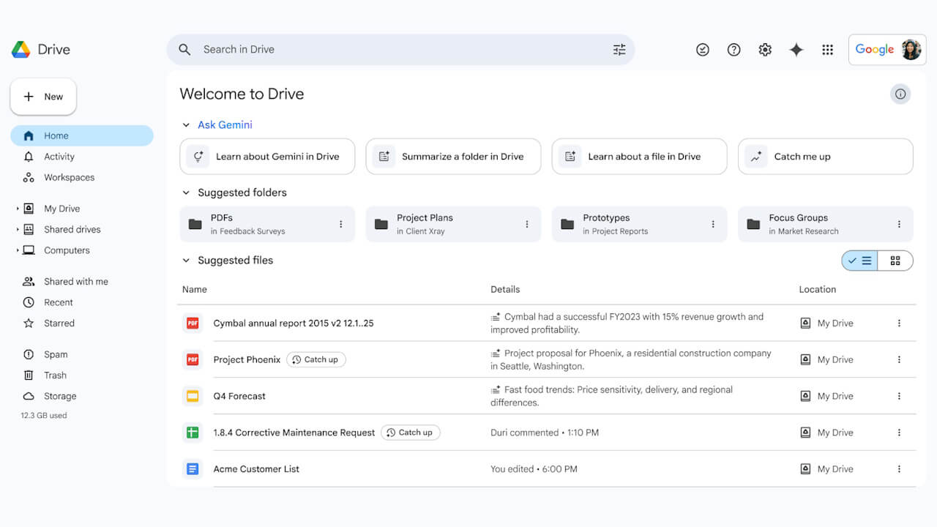Open more actions for Acme Customer List
Viewport: 937px width, 527px height.
point(899,469)
